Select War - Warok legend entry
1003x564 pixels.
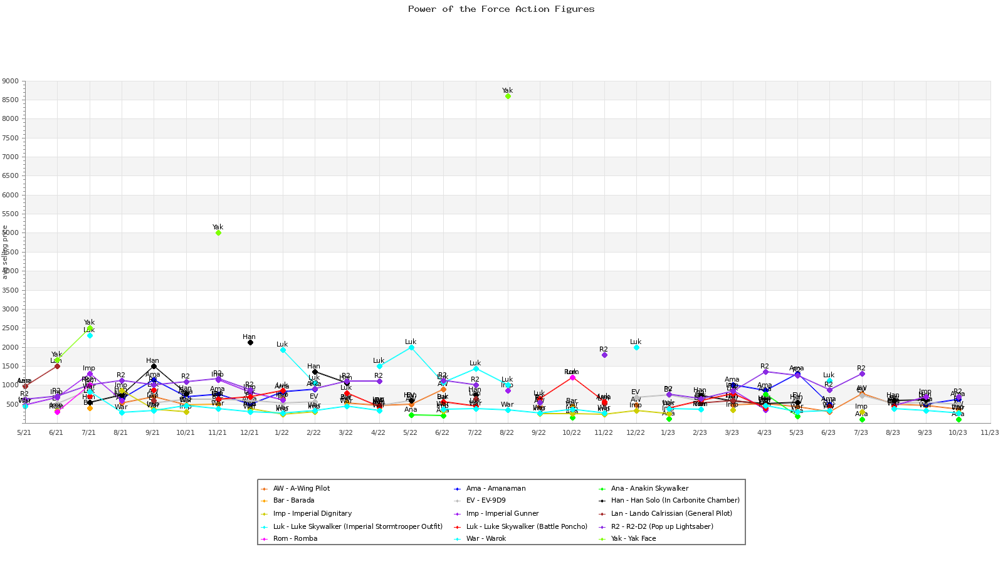pos(480,539)
